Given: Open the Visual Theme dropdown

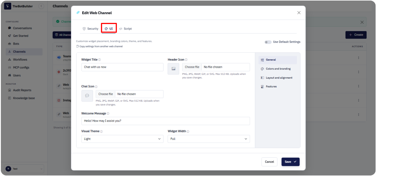Looking at the screenshot, I should coord(122,139).
